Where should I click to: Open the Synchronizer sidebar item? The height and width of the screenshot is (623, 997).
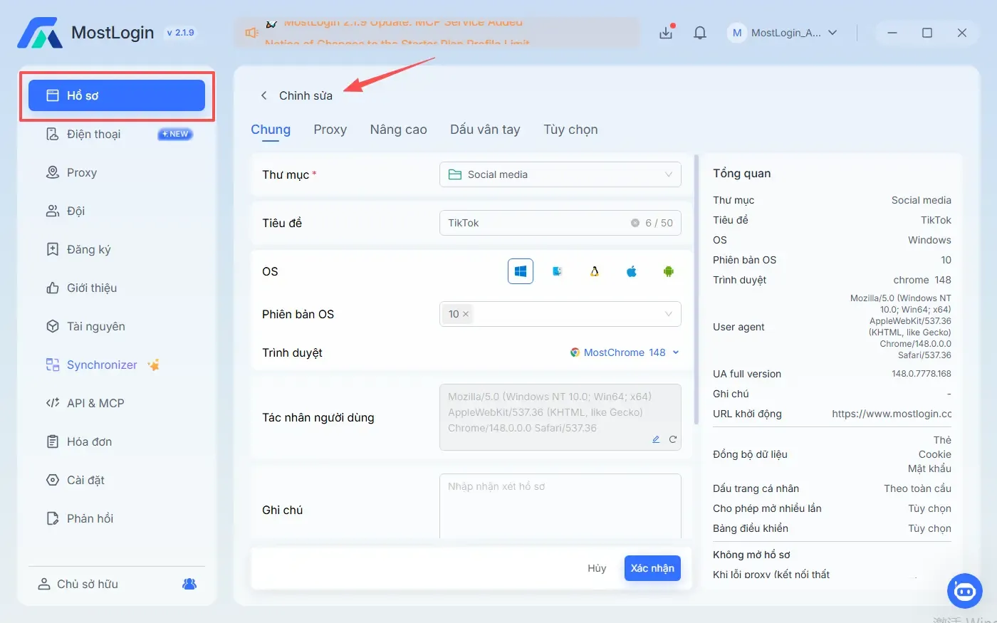pos(117,365)
